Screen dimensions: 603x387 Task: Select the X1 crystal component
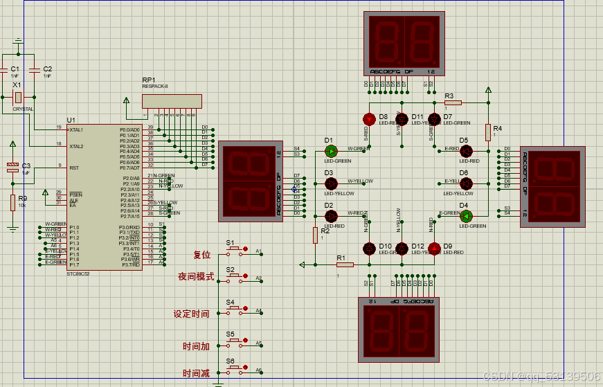[18, 98]
